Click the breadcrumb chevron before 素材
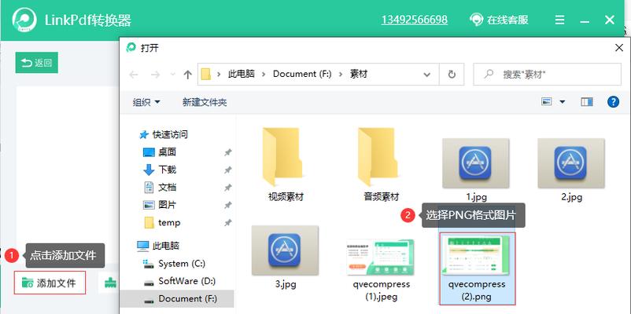631x314 pixels. point(341,75)
